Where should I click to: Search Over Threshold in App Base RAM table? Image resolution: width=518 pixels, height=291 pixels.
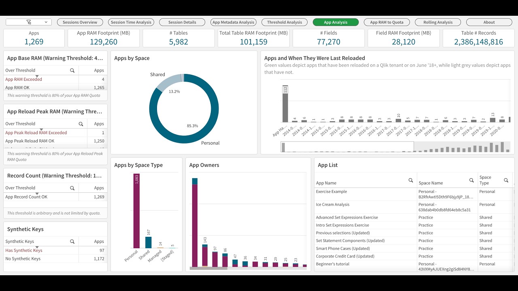[72, 70]
